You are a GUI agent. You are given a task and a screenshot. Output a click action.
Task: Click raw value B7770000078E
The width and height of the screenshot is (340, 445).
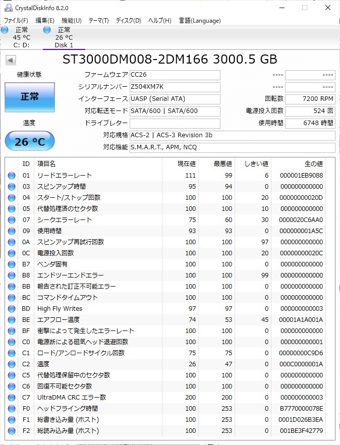pos(301,409)
